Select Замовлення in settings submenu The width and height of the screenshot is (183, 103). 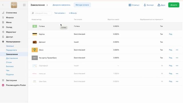click(12, 54)
